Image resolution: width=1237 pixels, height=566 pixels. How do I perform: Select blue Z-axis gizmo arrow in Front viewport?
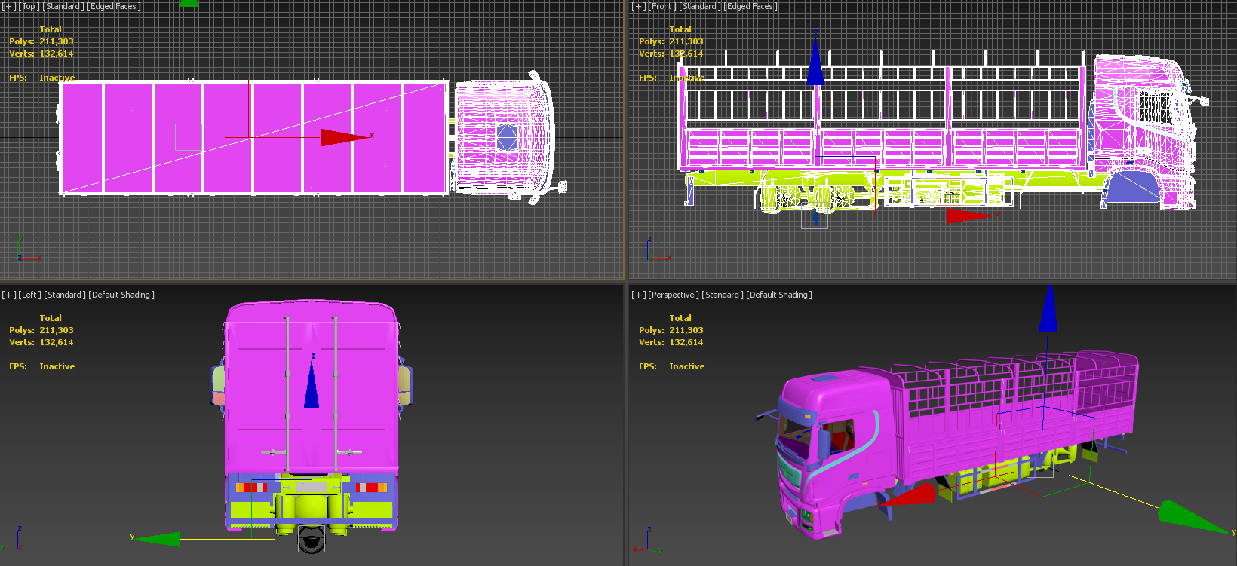(x=815, y=60)
